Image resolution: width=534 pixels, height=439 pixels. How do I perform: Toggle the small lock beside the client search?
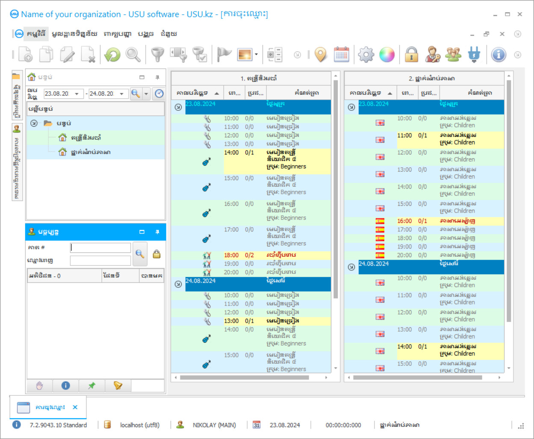point(157,254)
